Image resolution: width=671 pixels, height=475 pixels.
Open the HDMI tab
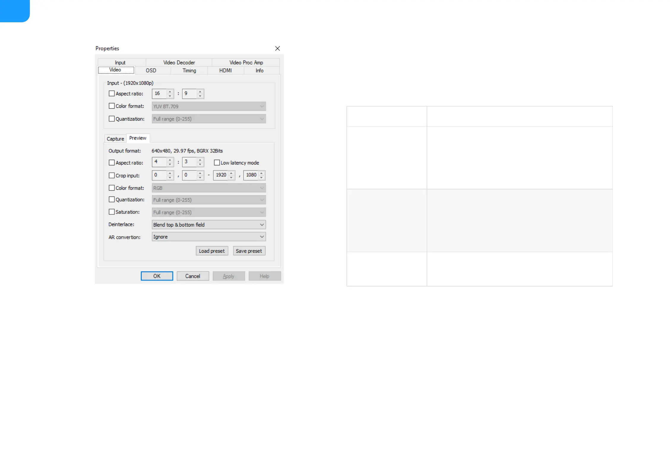pyautogui.click(x=225, y=71)
